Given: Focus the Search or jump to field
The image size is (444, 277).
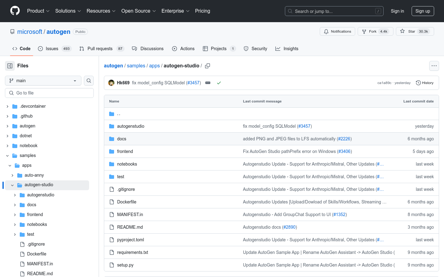Looking at the screenshot, I should point(334,11).
